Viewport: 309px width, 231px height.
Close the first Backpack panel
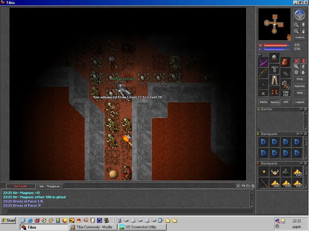[305, 134]
